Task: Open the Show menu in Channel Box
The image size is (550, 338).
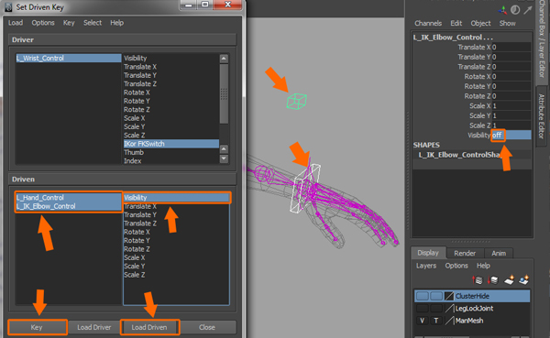Action: click(507, 23)
